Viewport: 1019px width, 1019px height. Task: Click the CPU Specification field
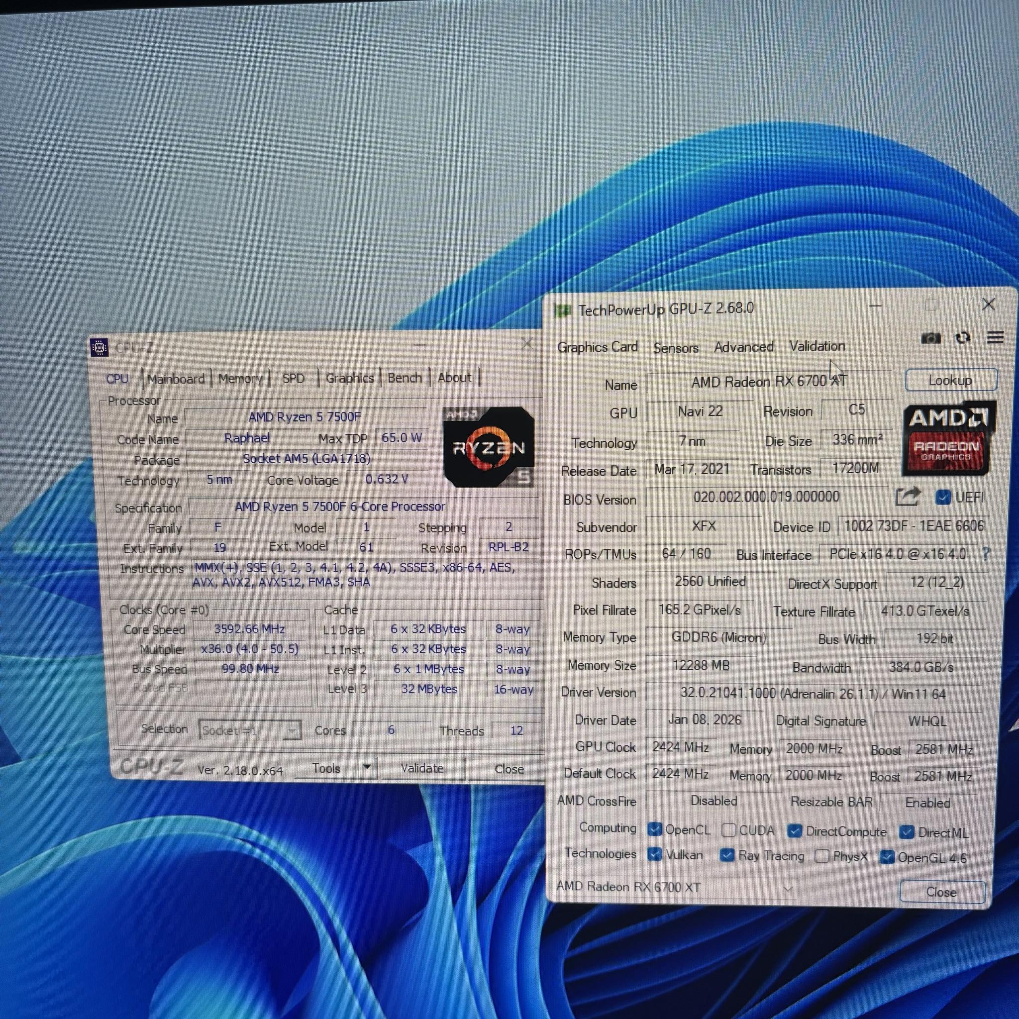pyautogui.click(x=363, y=507)
